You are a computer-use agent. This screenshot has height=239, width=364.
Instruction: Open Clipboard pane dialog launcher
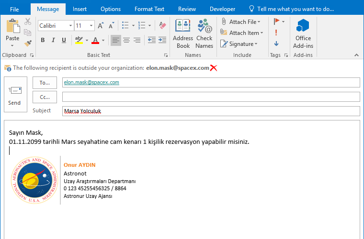click(32, 55)
